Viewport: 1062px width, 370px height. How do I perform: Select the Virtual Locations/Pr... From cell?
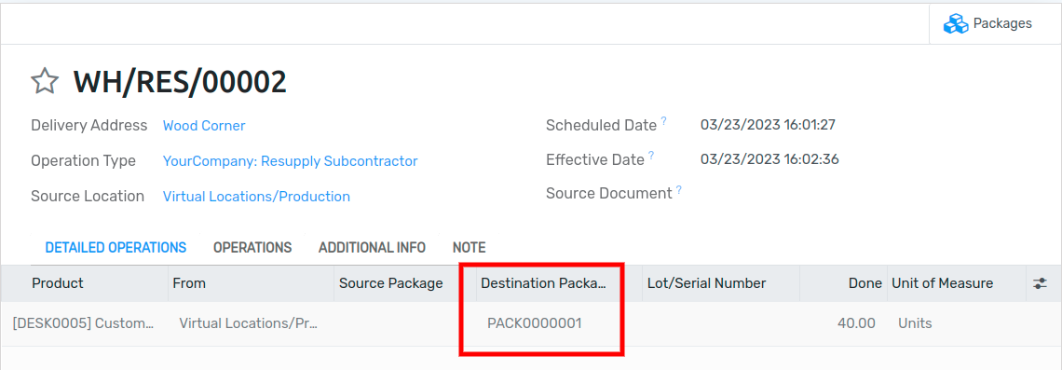point(252,323)
